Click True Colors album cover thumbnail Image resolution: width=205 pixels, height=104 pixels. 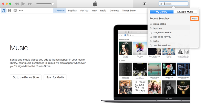coord(140,48)
